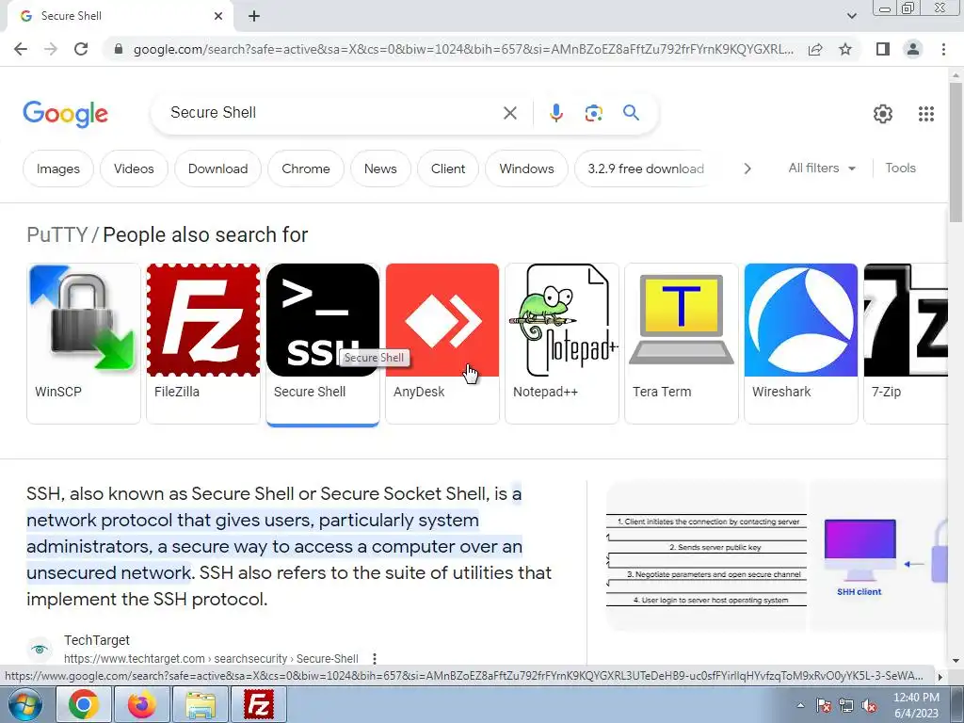964x723 pixels.
Task: Open the Google apps grid
Action: point(926,114)
